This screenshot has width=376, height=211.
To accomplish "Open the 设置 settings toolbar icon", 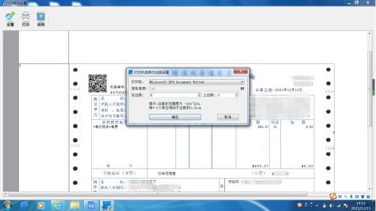I will click(10, 19).
